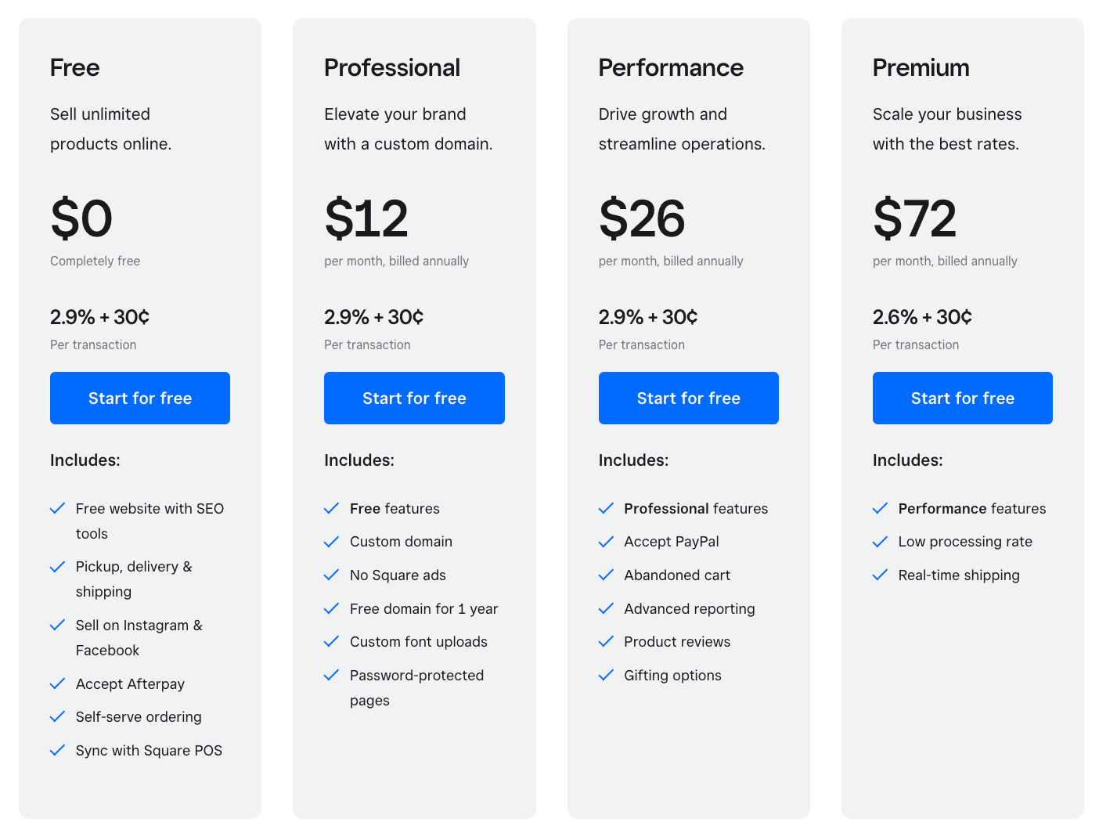
Task: Click Start for free under Premium plan
Action: (963, 398)
